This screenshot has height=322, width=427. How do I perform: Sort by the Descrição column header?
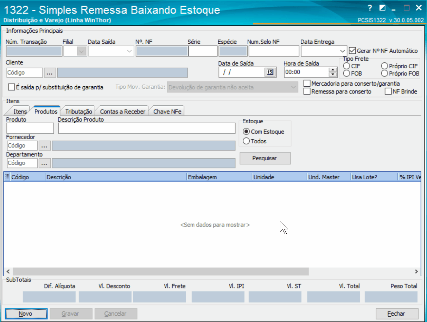116,177
